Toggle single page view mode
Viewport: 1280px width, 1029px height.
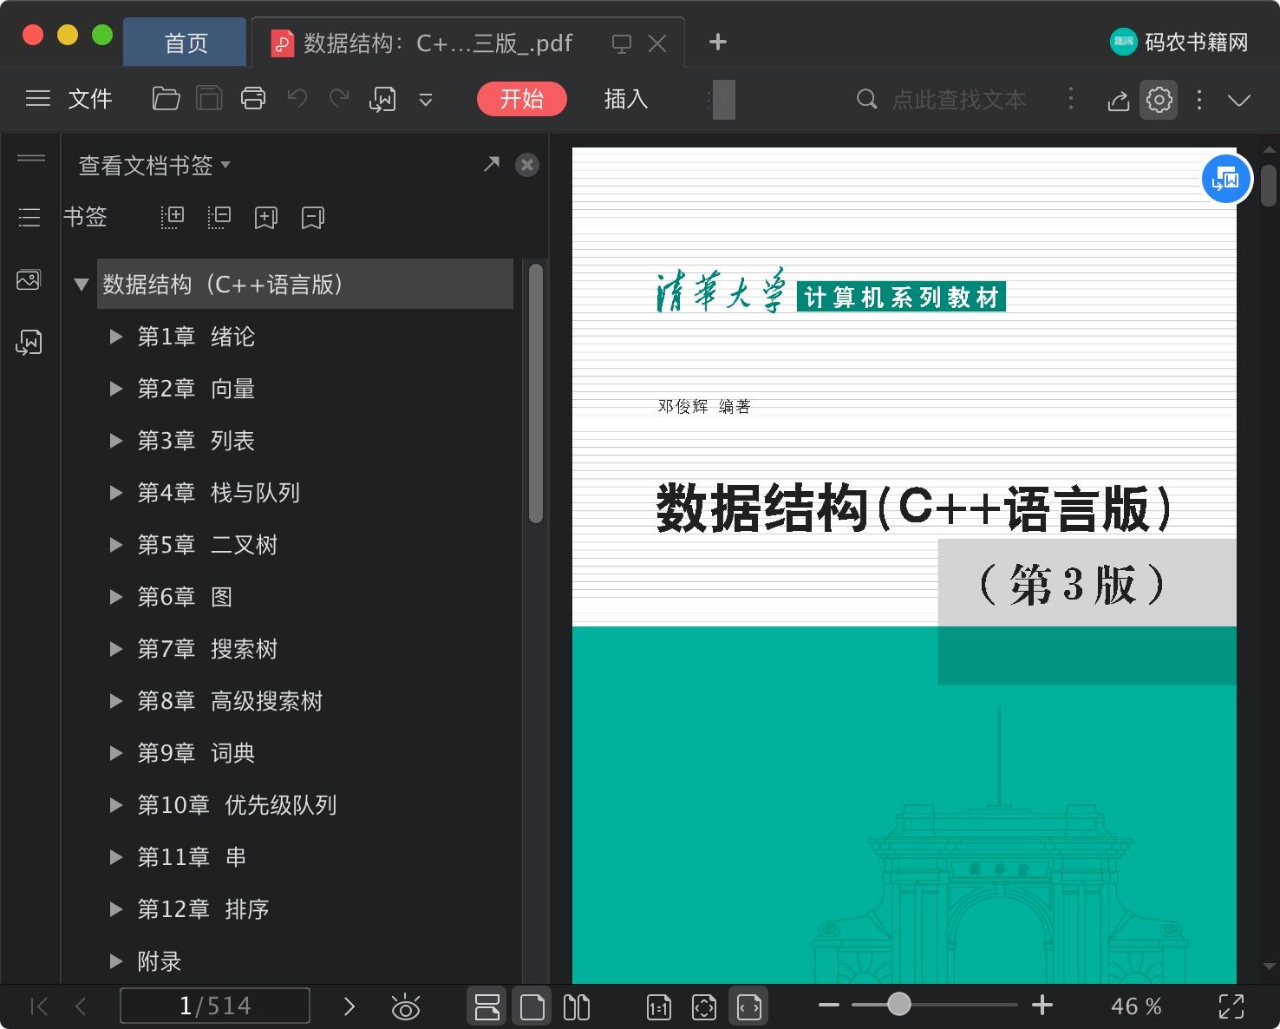pos(532,1006)
